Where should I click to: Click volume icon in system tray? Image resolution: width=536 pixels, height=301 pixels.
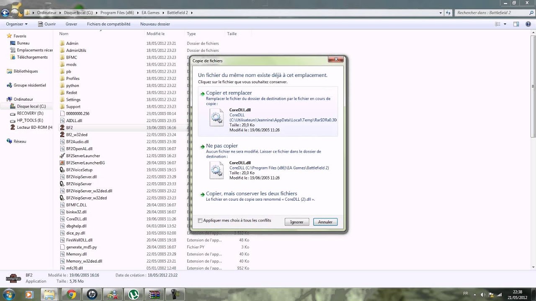click(x=483, y=294)
